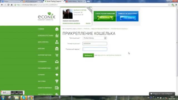Open Интернет магазин menu item
The height and width of the screenshot is (100, 178).
coord(44,55)
